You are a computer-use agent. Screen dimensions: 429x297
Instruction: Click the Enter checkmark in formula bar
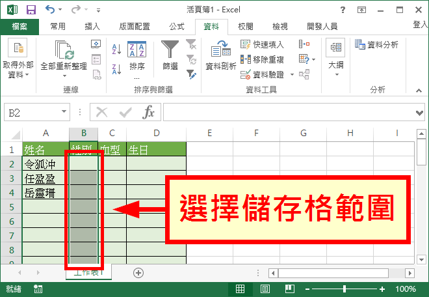click(125, 112)
